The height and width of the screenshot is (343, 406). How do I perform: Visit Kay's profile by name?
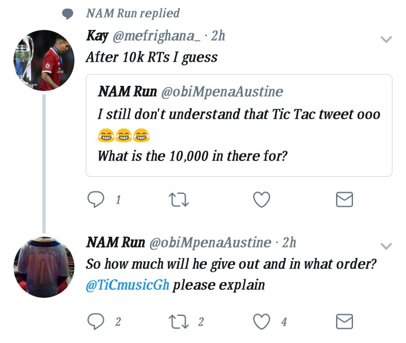[x=97, y=36]
